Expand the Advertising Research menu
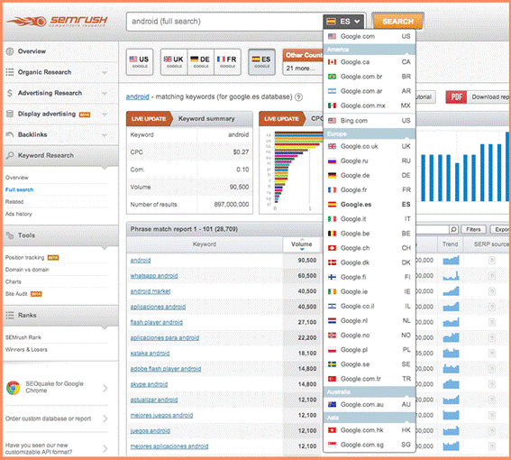The height and width of the screenshot is (460, 511). pyautogui.click(x=105, y=93)
